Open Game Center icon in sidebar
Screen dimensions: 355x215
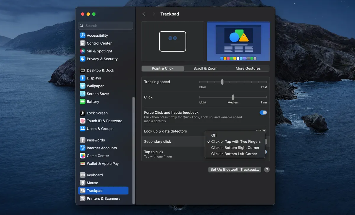83,156
